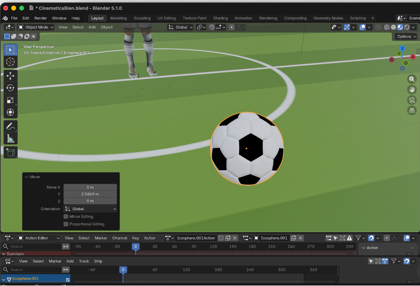Select the Add Cube tool

[x=10, y=152]
